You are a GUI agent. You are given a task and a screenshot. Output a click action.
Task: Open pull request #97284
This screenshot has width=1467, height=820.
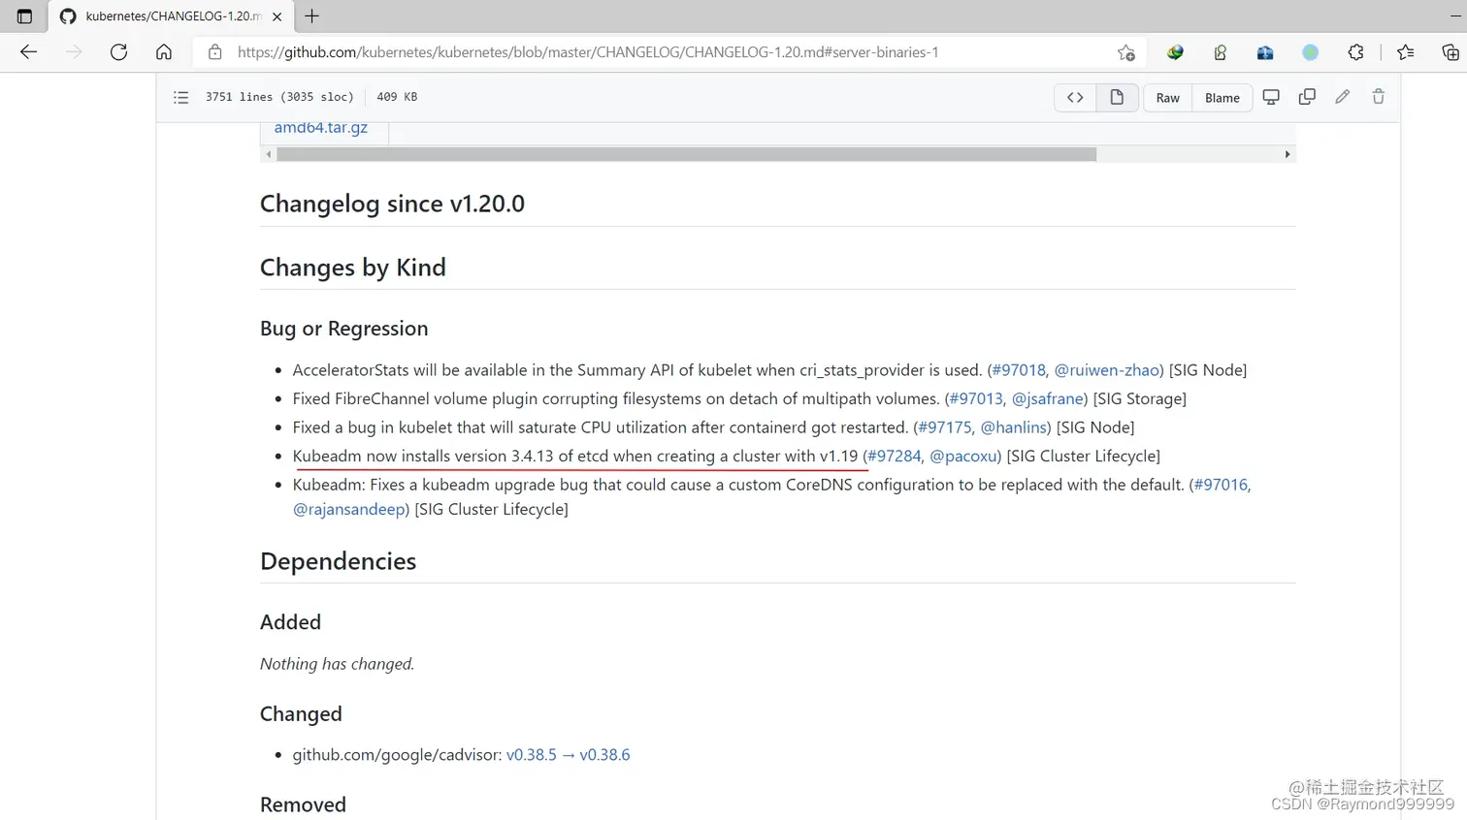tap(895, 456)
